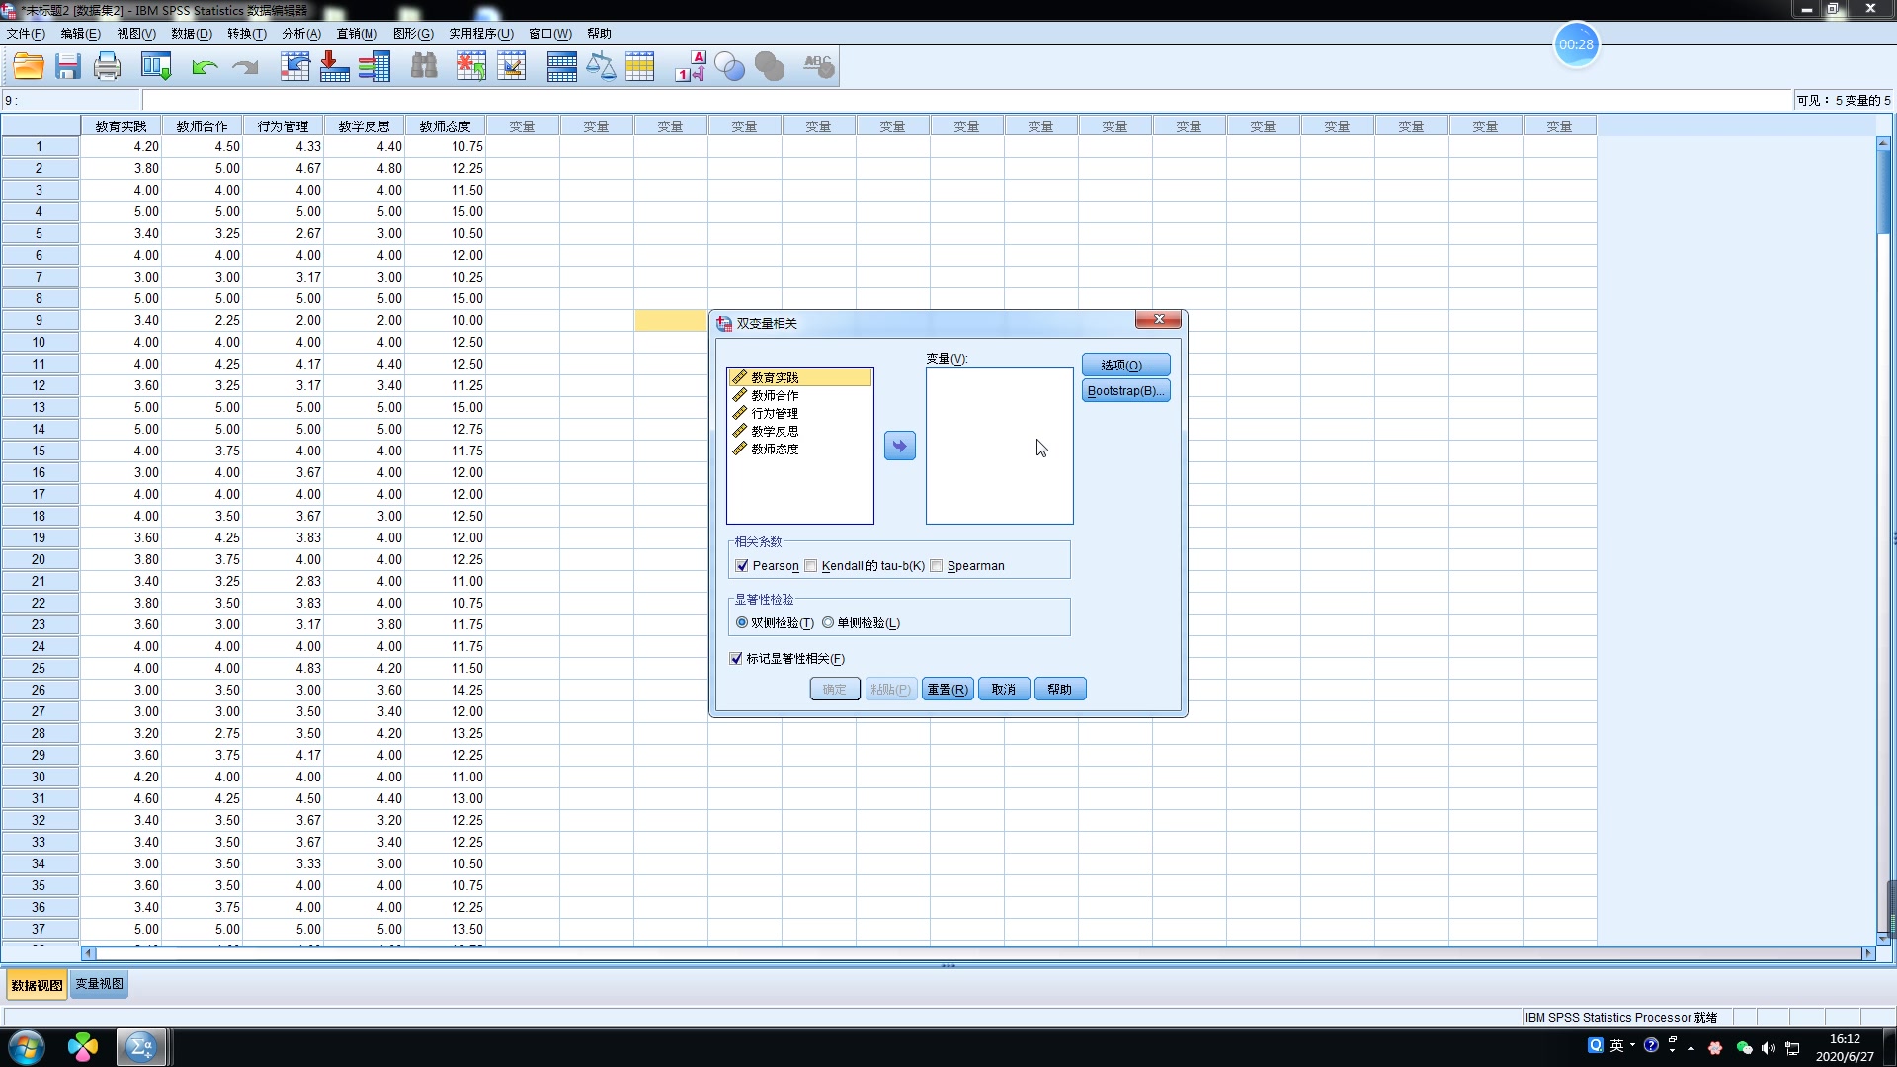The width and height of the screenshot is (1897, 1067).
Task: Open a data file
Action: tap(28, 66)
